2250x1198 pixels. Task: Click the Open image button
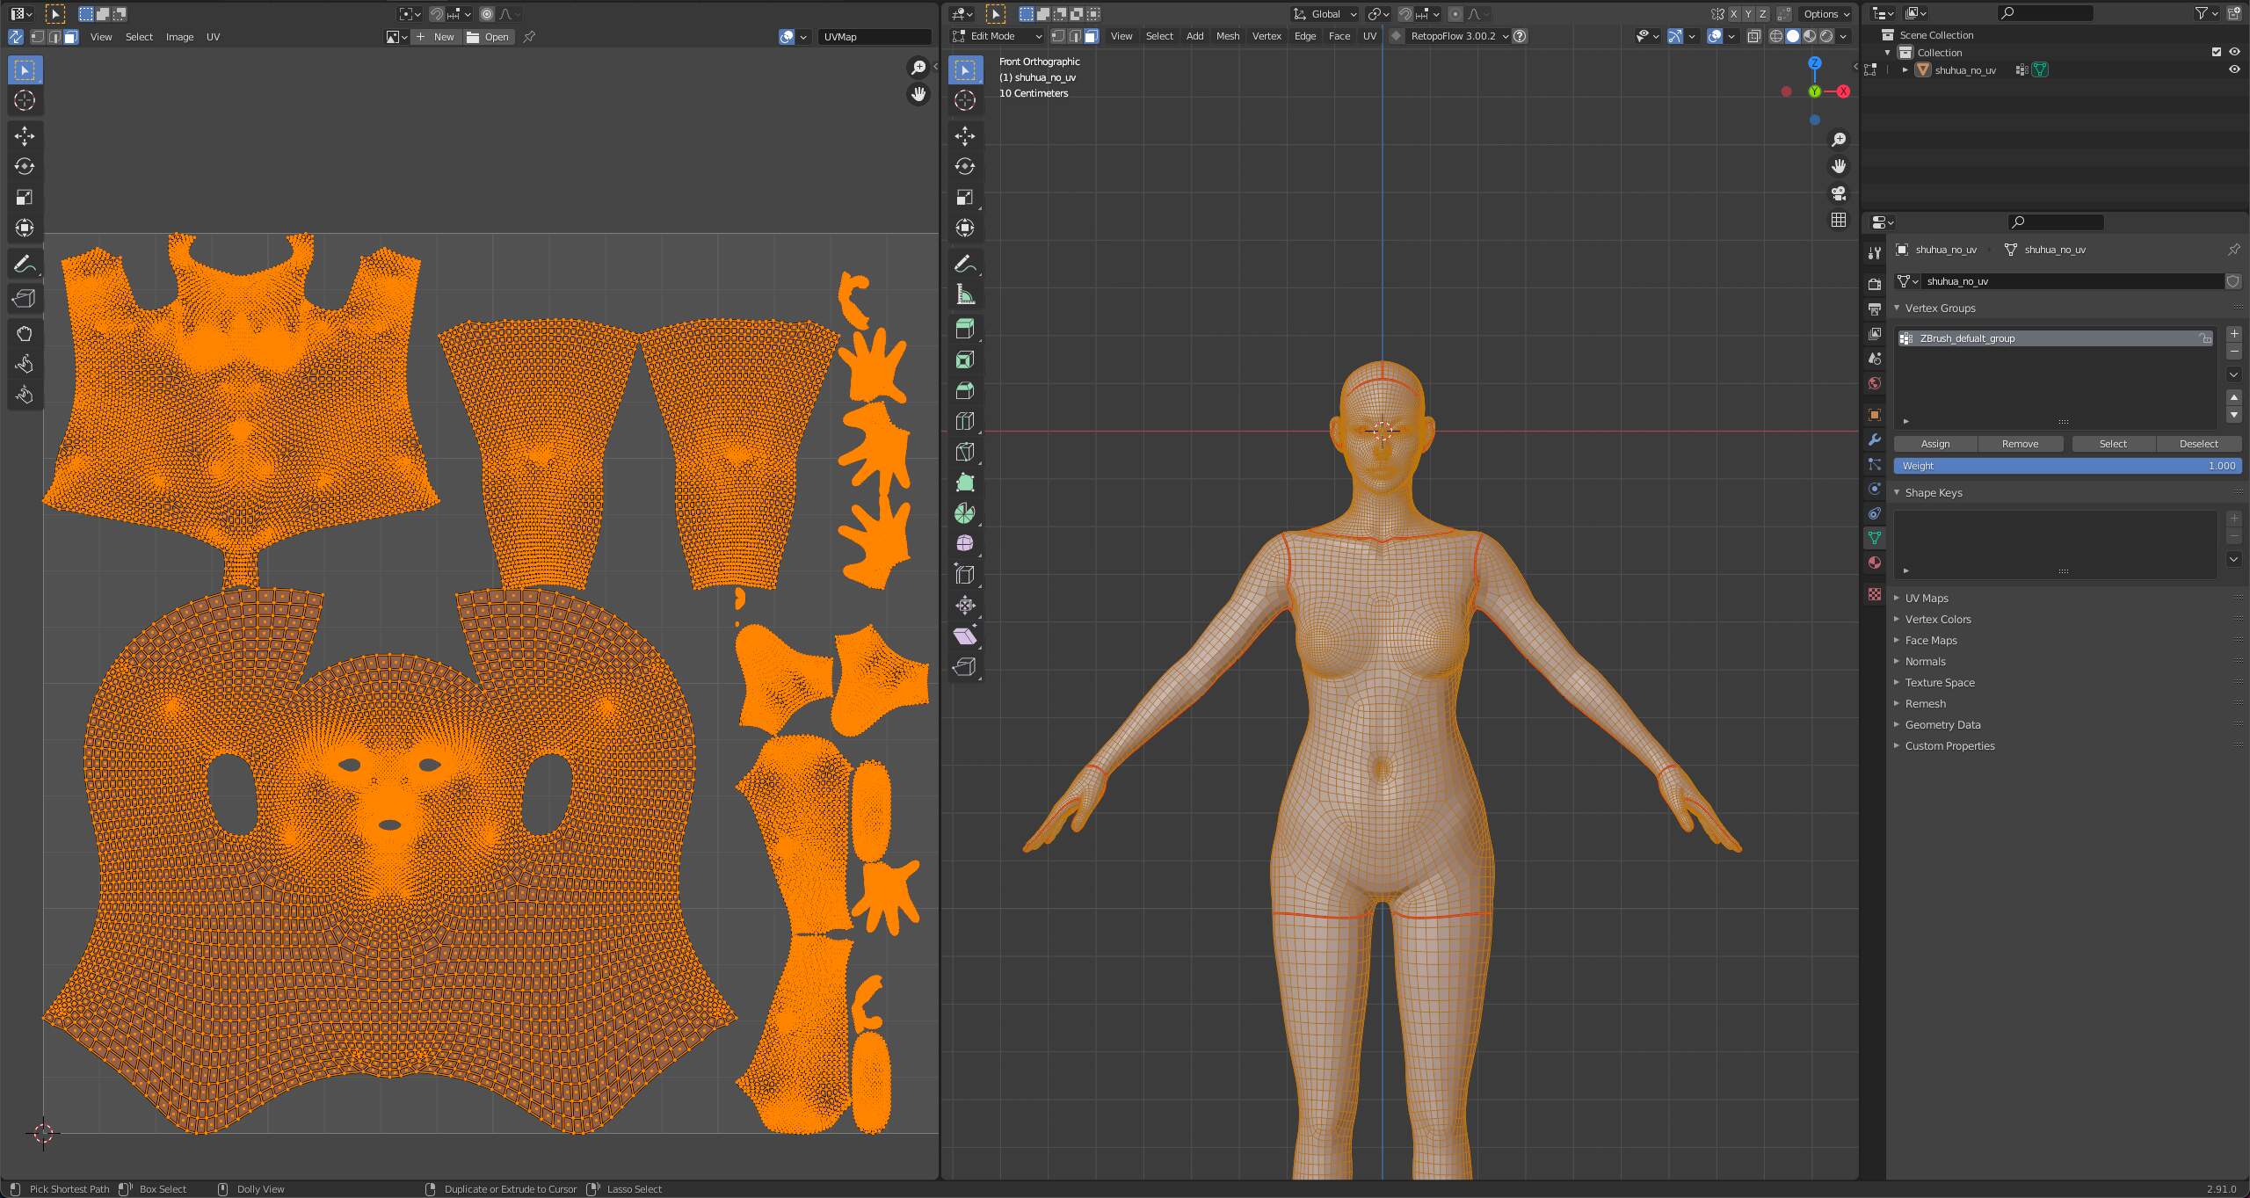pos(488,37)
